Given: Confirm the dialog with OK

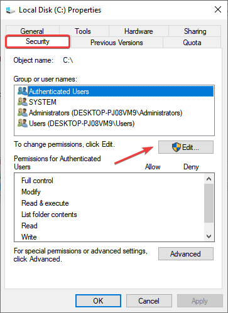Looking at the screenshot, I should 98,301.
